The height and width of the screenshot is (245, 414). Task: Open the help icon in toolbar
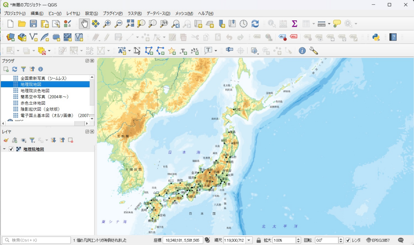pyautogui.click(x=393, y=37)
